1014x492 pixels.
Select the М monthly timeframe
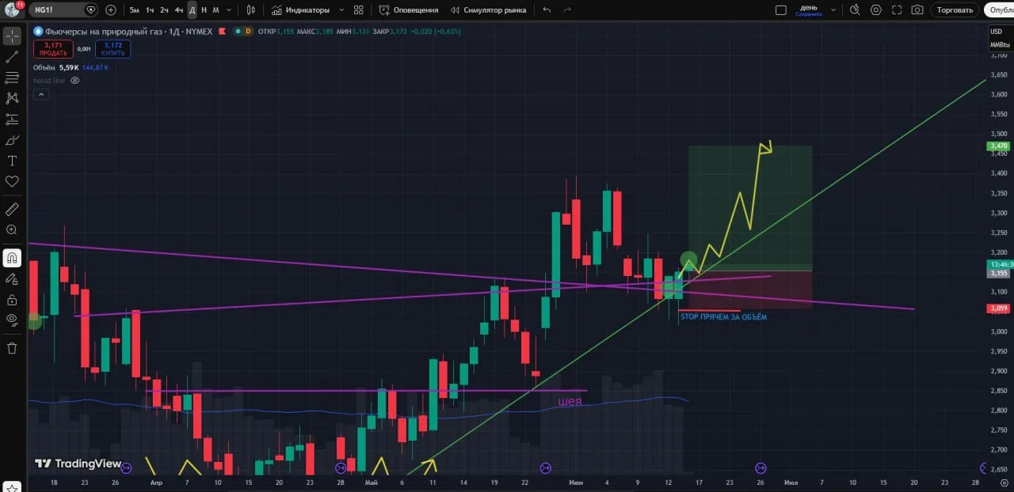[x=215, y=10]
